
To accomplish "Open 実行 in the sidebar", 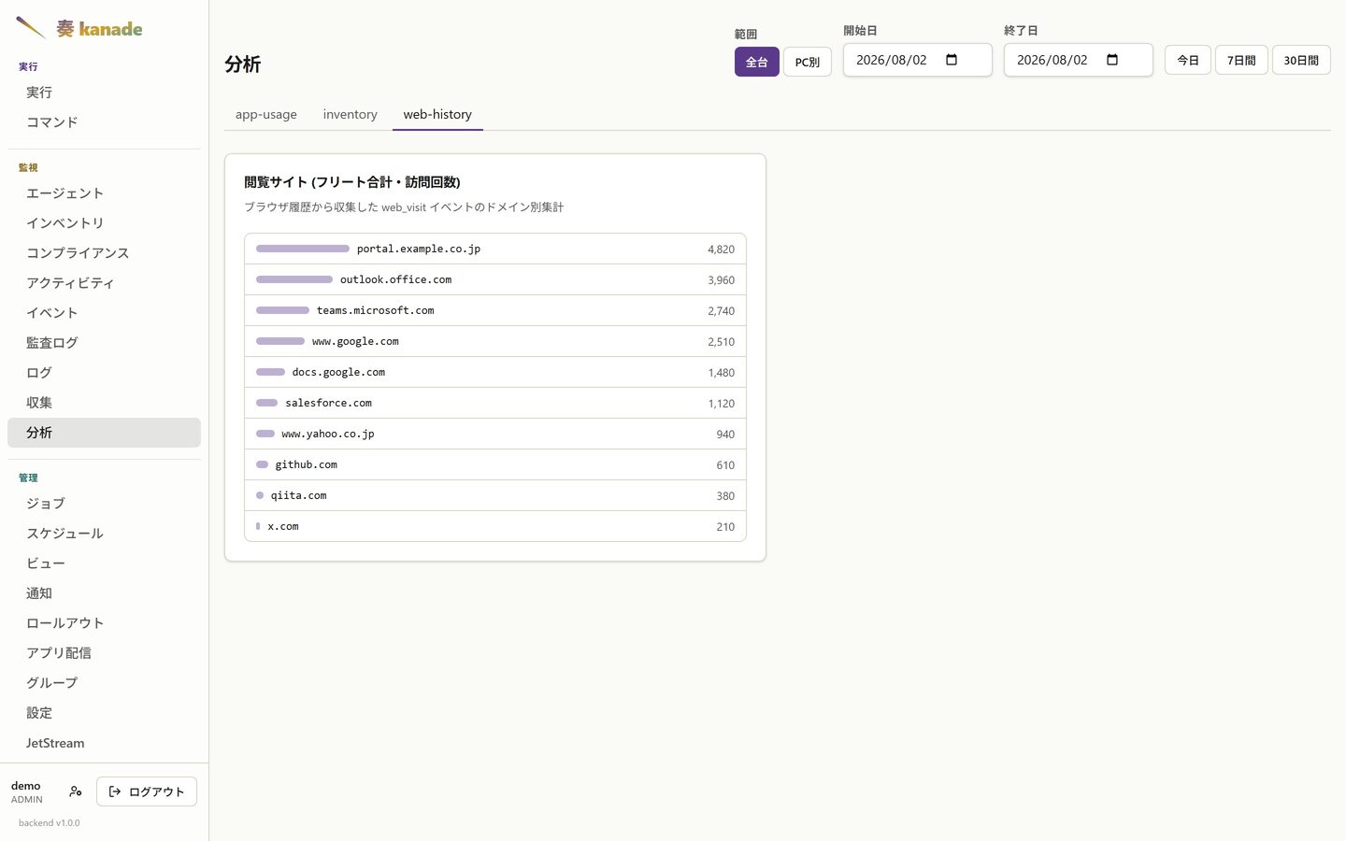I will pos(104,93).
